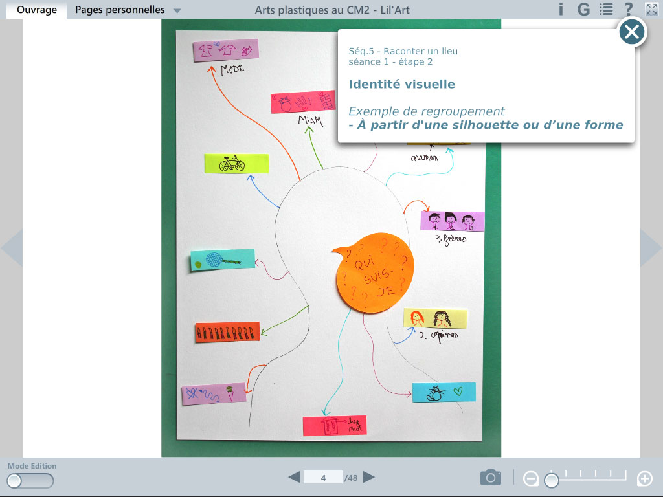Toggle fullscreen with the expand arrows icon
Viewport: 663px width, 497px height.
(651, 9)
